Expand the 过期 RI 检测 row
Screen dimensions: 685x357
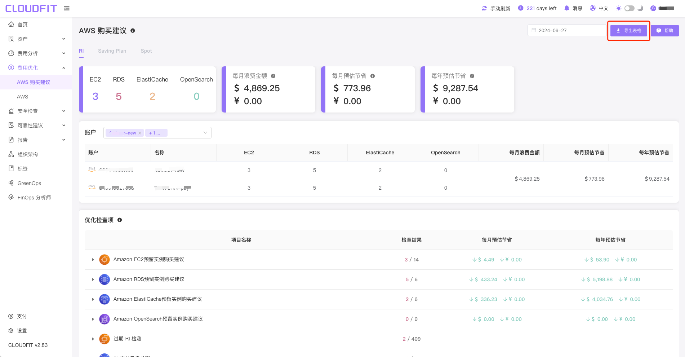[x=93, y=339]
